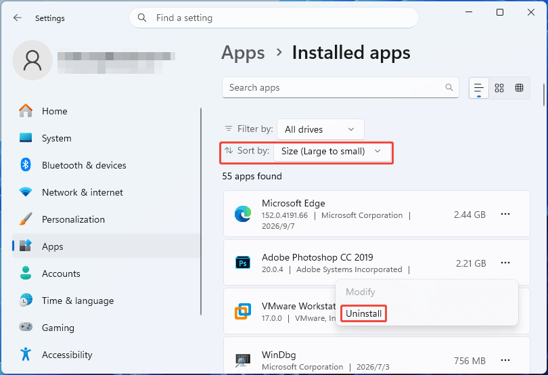Focus the Find a setting box
Screen dimensions: 548x375
(274, 18)
